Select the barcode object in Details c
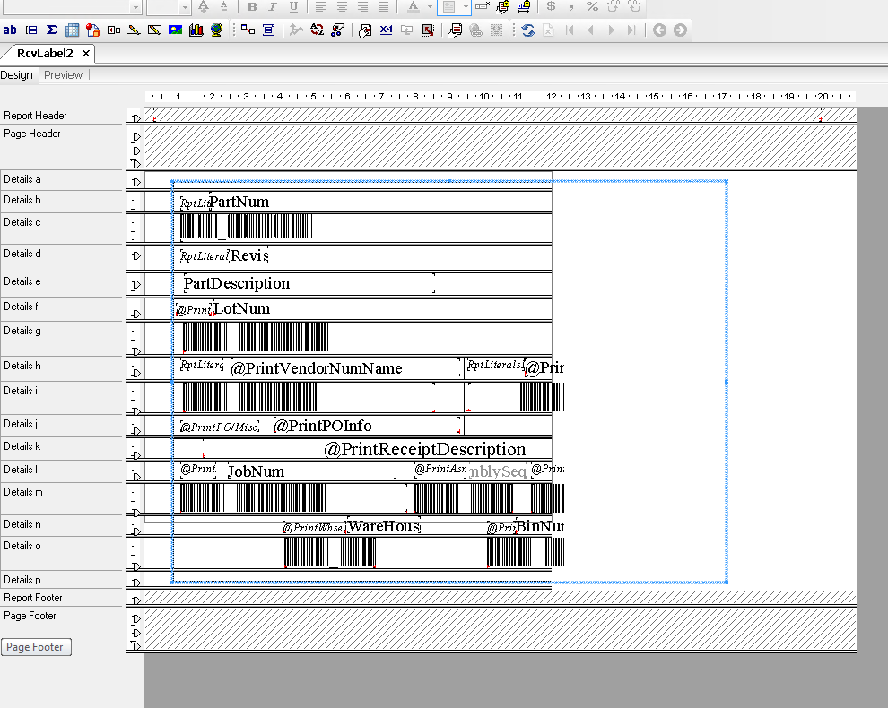 [x=247, y=227]
